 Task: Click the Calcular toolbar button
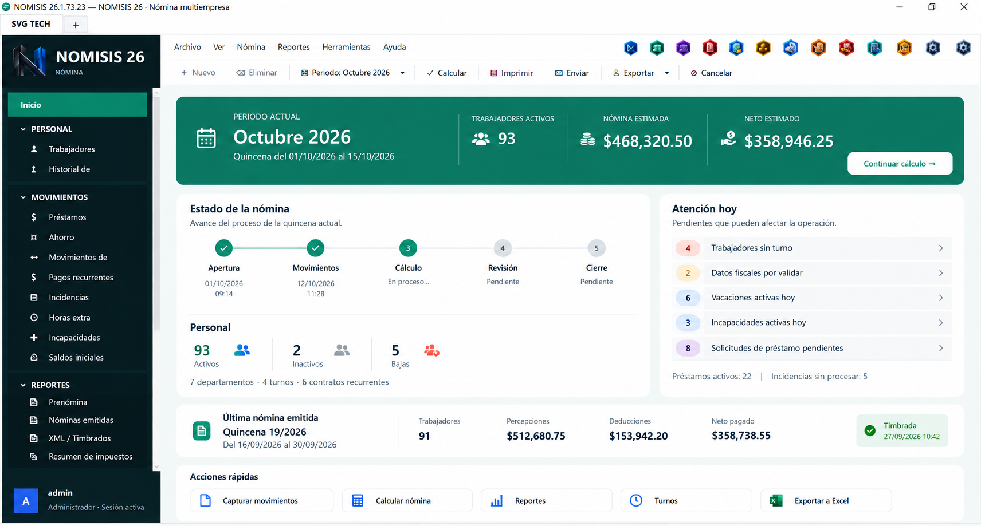pyautogui.click(x=447, y=73)
